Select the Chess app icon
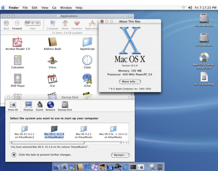218x171 pixels. click(x=53, y=61)
